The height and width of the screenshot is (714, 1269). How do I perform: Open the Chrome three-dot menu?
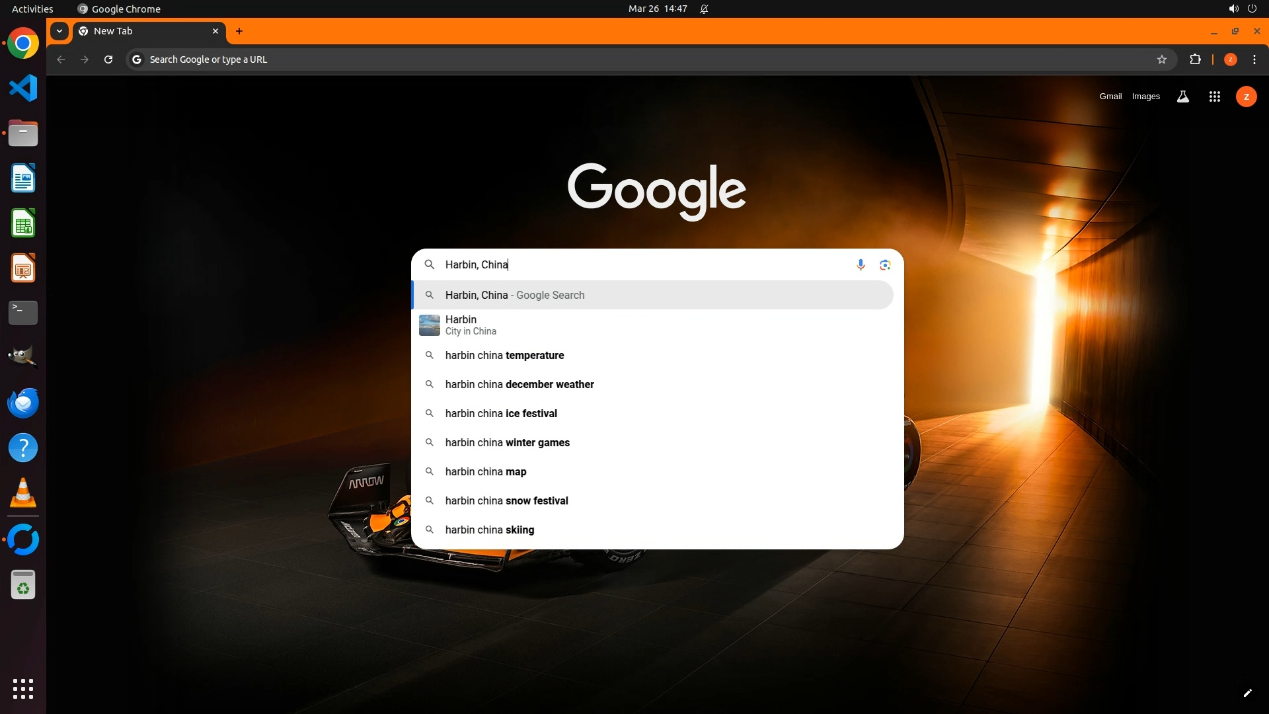coord(1254,59)
